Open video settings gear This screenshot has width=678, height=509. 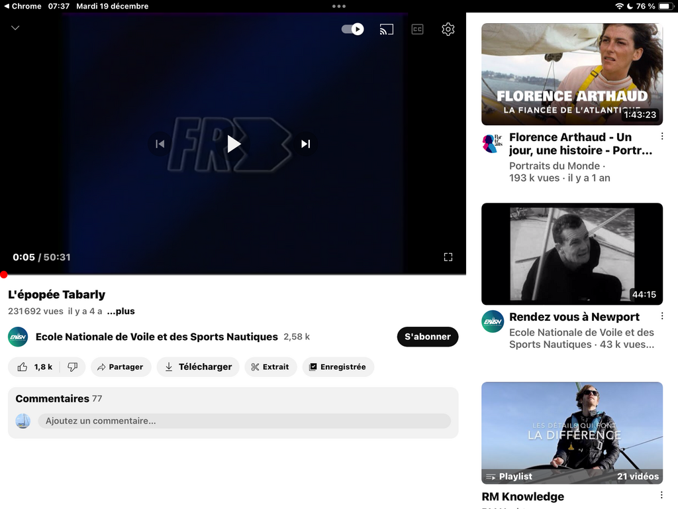point(448,29)
